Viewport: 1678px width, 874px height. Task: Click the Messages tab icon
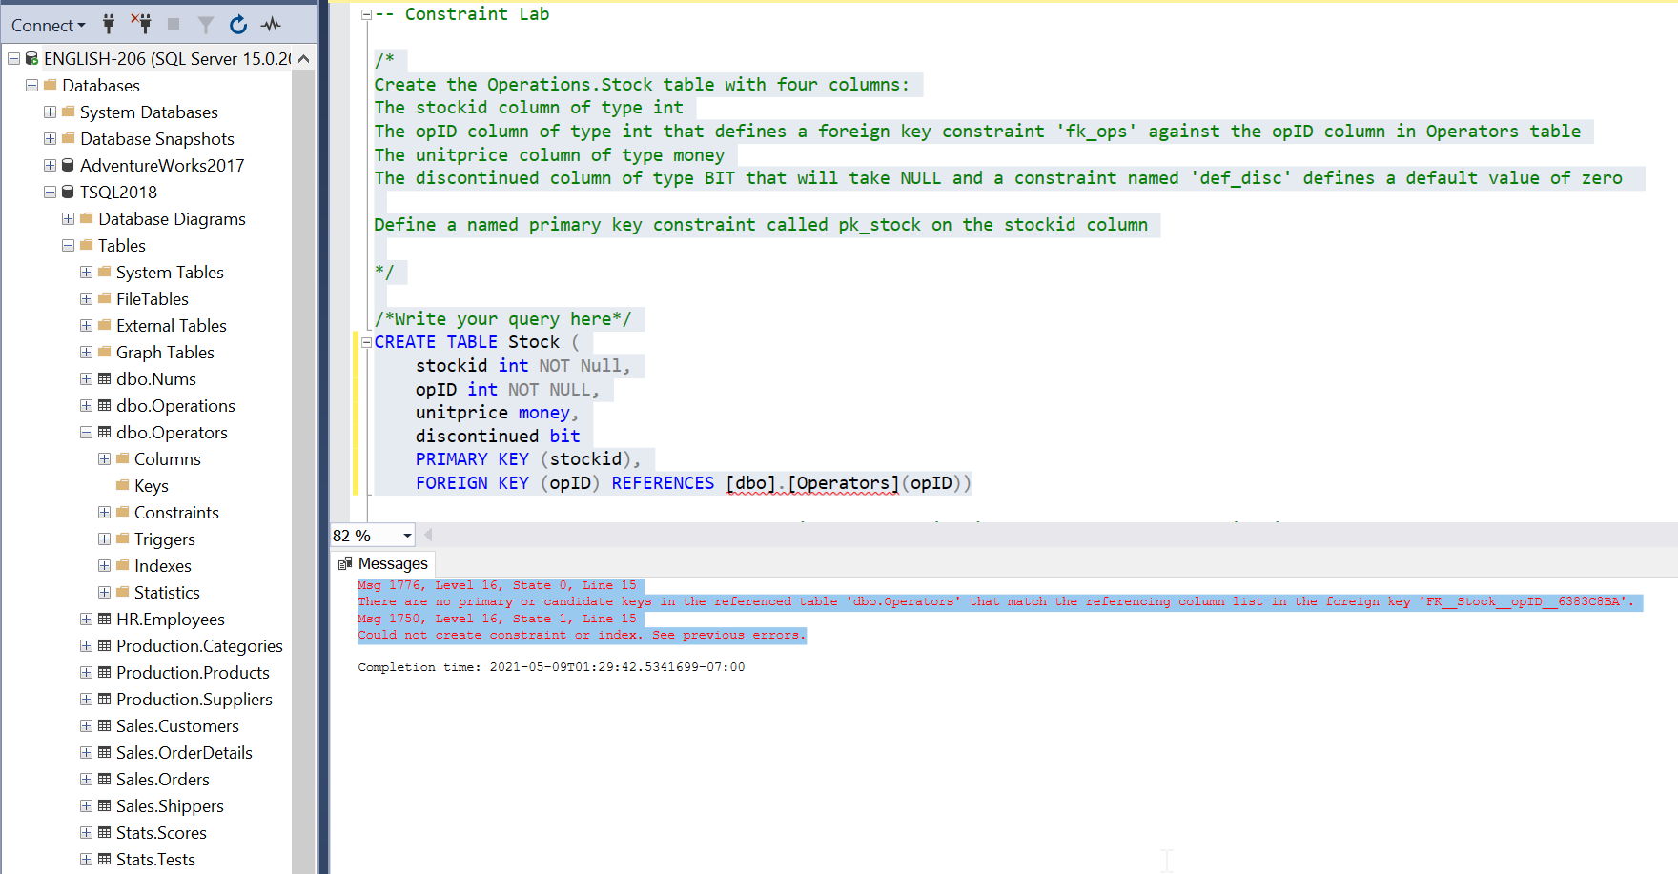tap(345, 563)
